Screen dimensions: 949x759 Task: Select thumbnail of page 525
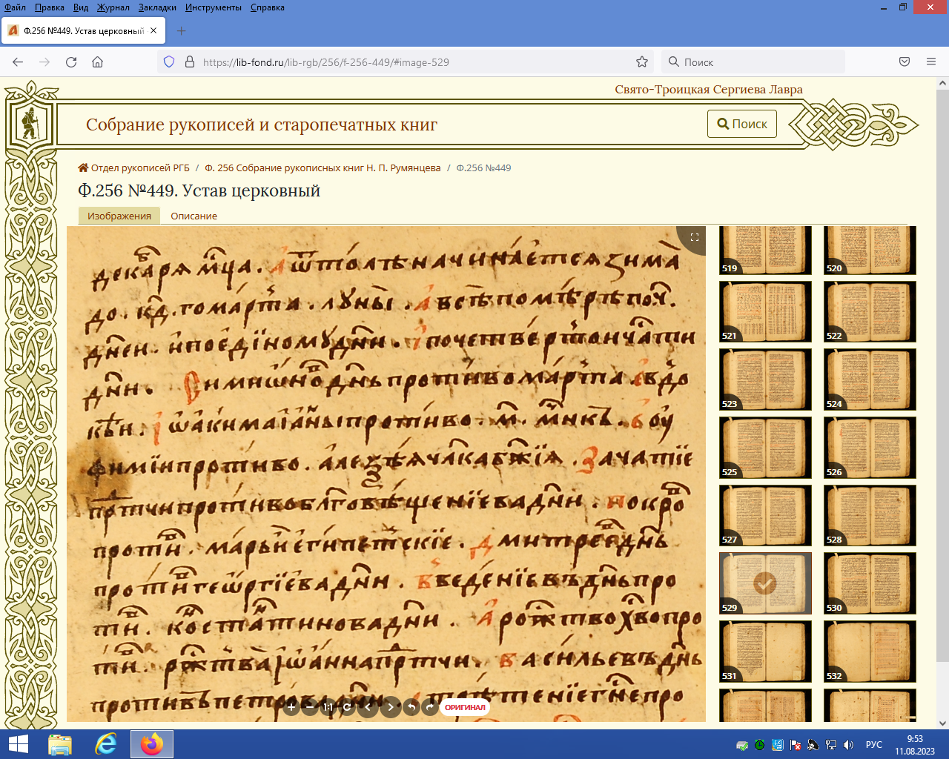click(x=765, y=447)
